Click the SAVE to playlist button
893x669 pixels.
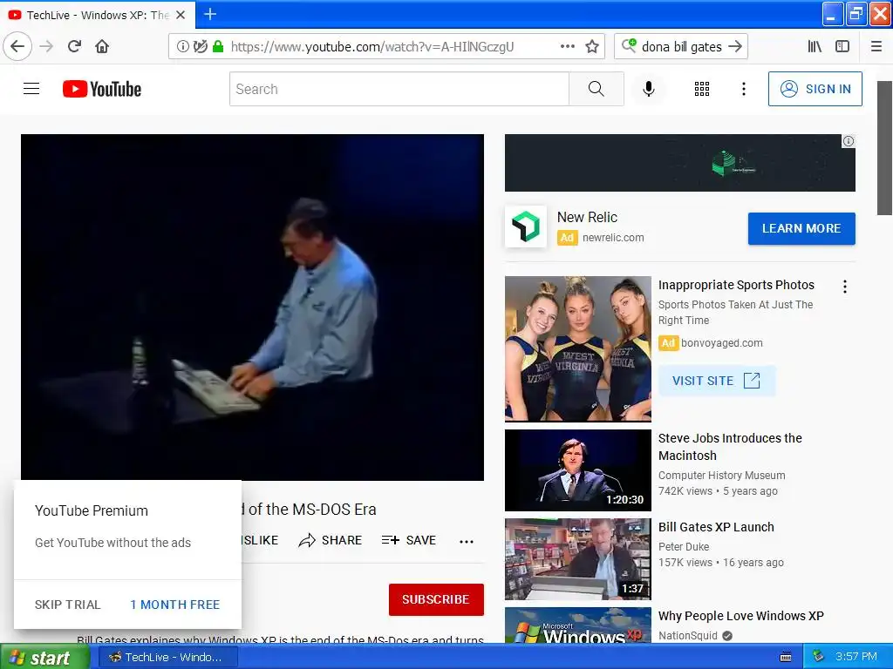408,540
